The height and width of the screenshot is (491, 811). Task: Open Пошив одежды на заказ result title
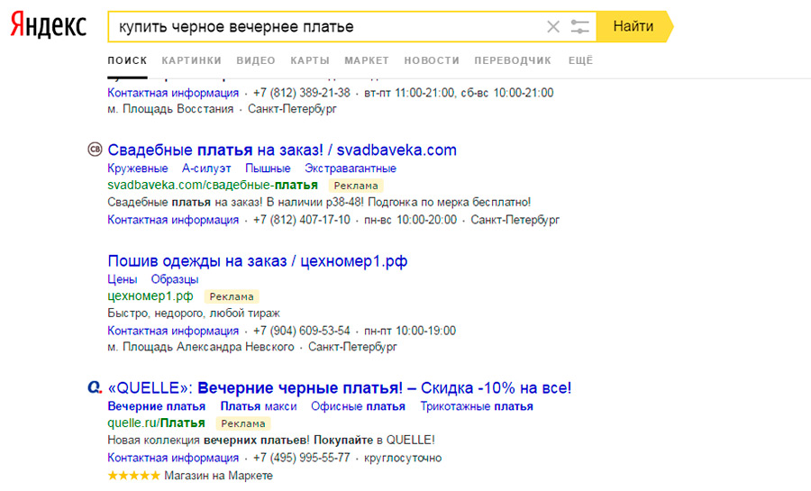[258, 261]
